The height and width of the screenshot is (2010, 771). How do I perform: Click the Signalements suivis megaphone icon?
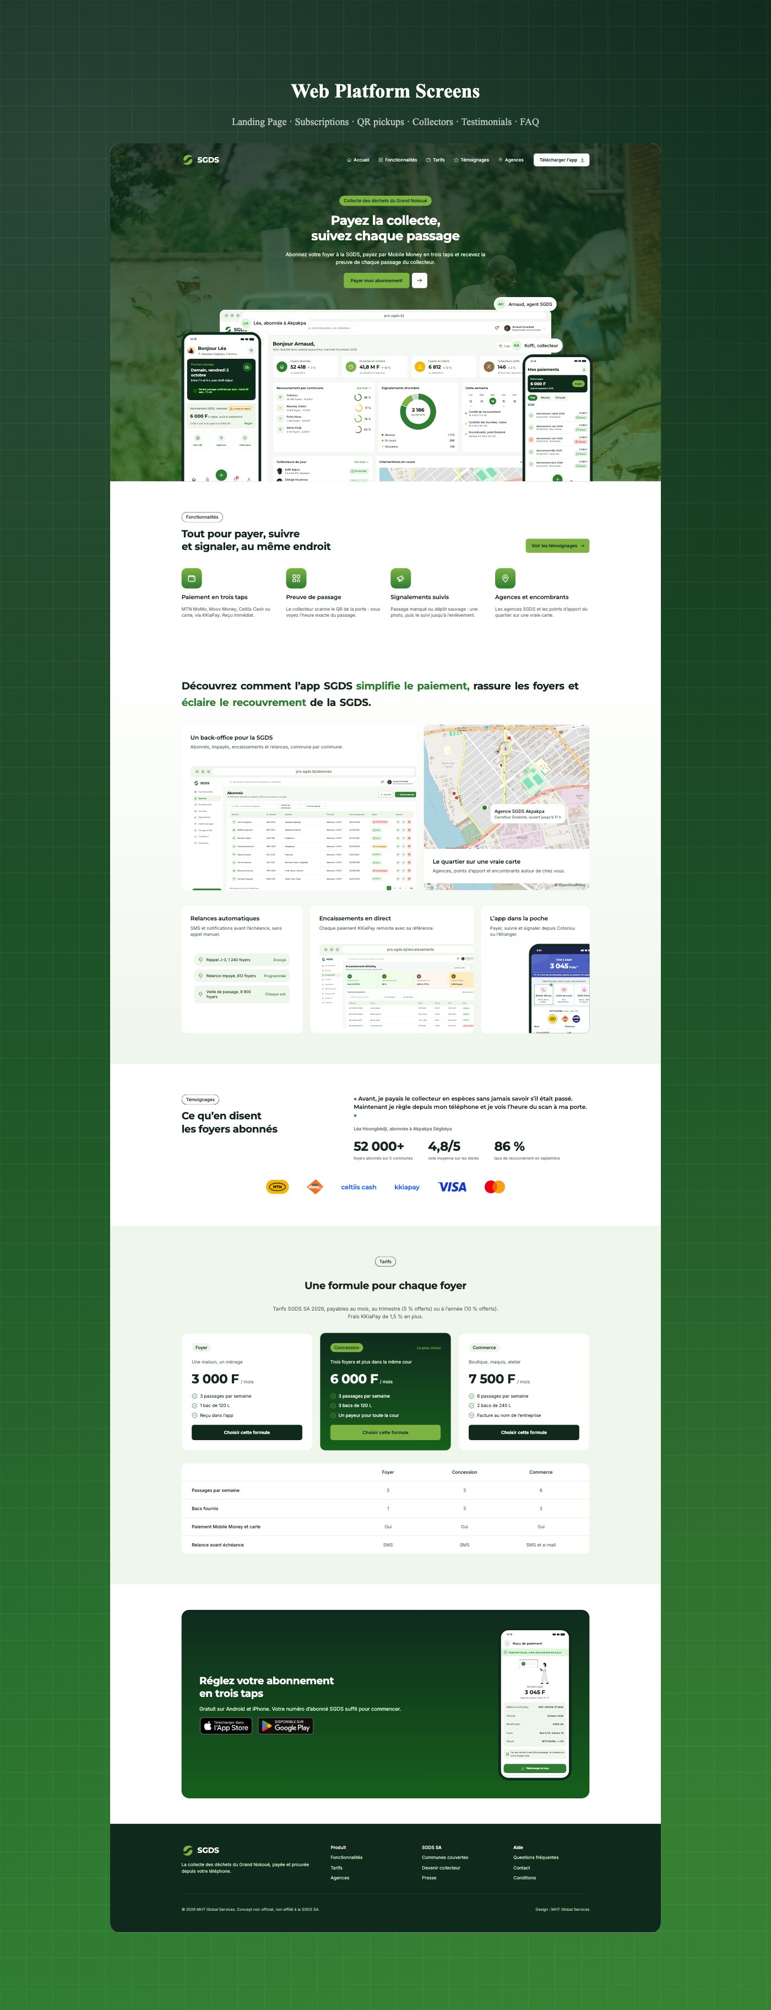point(401,578)
